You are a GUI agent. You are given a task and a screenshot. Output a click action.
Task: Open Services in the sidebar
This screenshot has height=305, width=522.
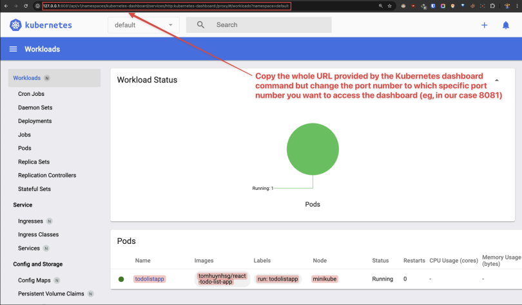click(28, 248)
